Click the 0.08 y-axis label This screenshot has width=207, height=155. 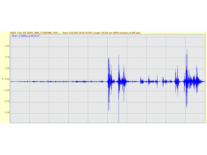coord(7,68)
